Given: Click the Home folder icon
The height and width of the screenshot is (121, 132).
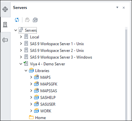Looking at the screenshot, I should click(31, 117).
